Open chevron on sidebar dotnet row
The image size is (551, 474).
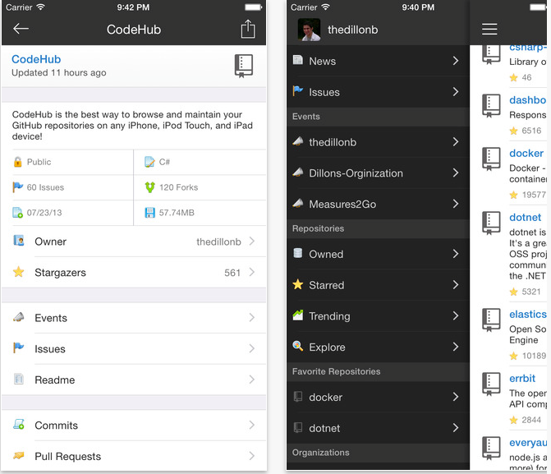pyautogui.click(x=456, y=427)
